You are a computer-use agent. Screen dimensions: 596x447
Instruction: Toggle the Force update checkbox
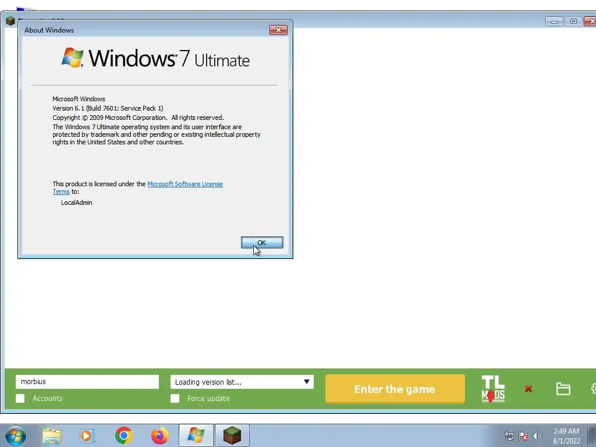pyautogui.click(x=175, y=398)
